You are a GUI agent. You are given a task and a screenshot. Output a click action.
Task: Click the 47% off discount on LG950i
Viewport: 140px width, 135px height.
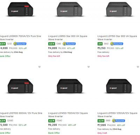[x=71, y=48]
